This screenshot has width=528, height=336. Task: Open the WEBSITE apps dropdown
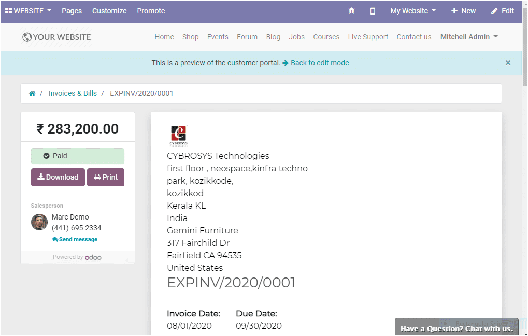(28, 11)
